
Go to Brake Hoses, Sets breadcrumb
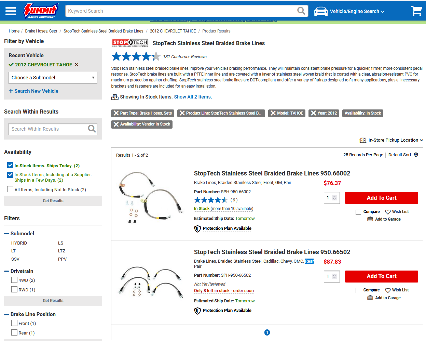[x=41, y=31]
